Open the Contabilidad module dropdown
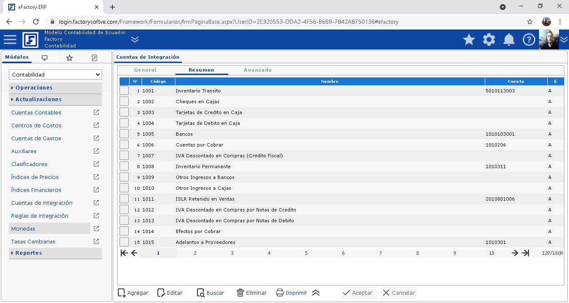569x303 pixels. click(55, 75)
